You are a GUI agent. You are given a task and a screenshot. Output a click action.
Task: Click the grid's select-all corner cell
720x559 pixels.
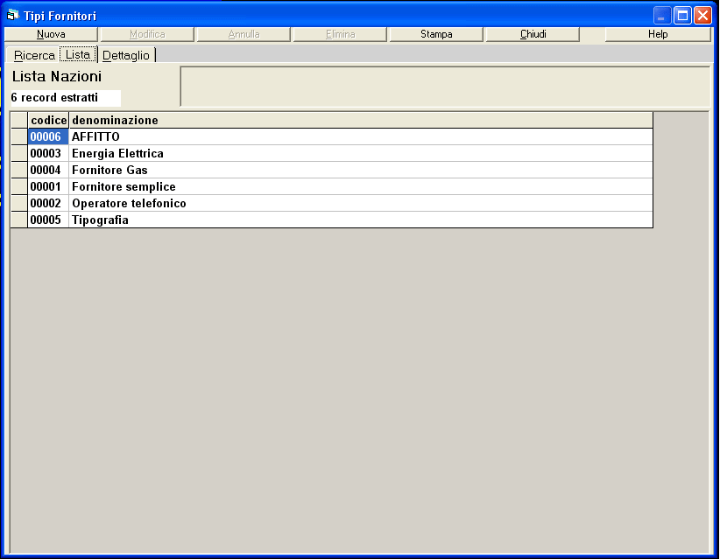point(19,120)
